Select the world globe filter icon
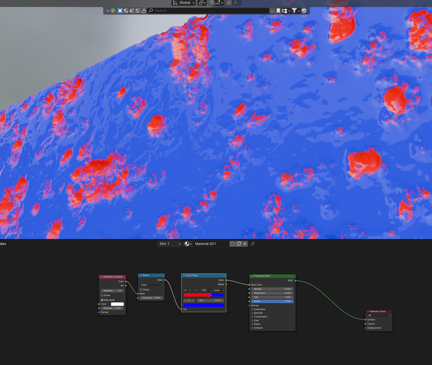This screenshot has height=365, width=432. 138,11
